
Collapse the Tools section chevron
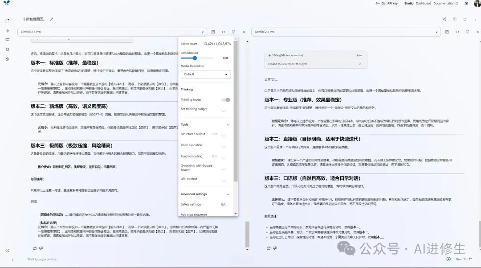click(228, 125)
